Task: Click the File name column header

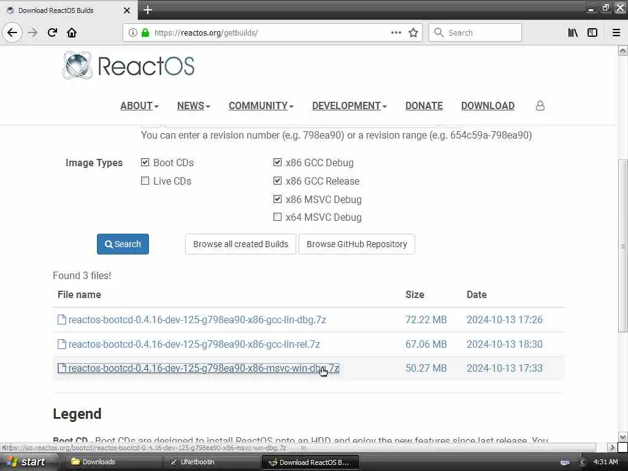Action: pyautogui.click(x=79, y=295)
